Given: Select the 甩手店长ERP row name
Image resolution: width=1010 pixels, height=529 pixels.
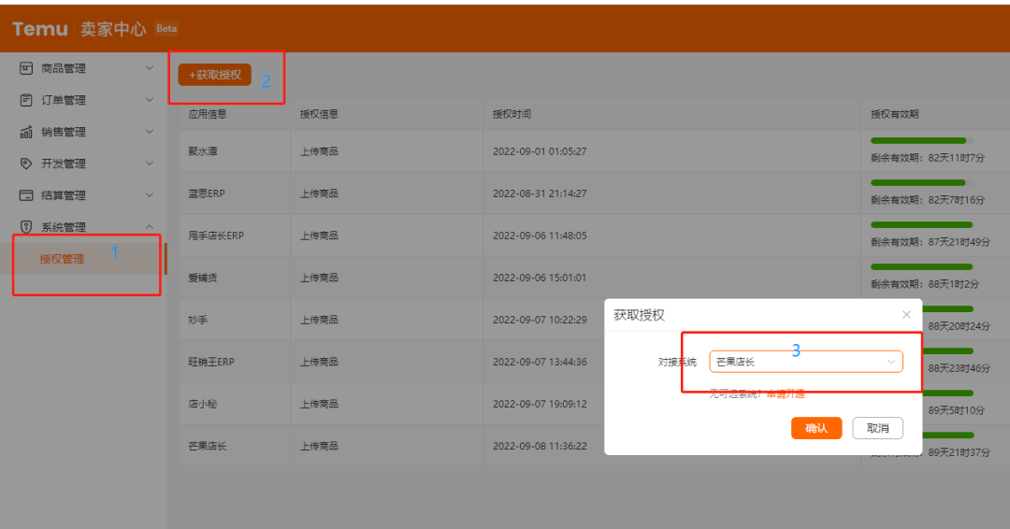Looking at the screenshot, I should pos(216,236).
